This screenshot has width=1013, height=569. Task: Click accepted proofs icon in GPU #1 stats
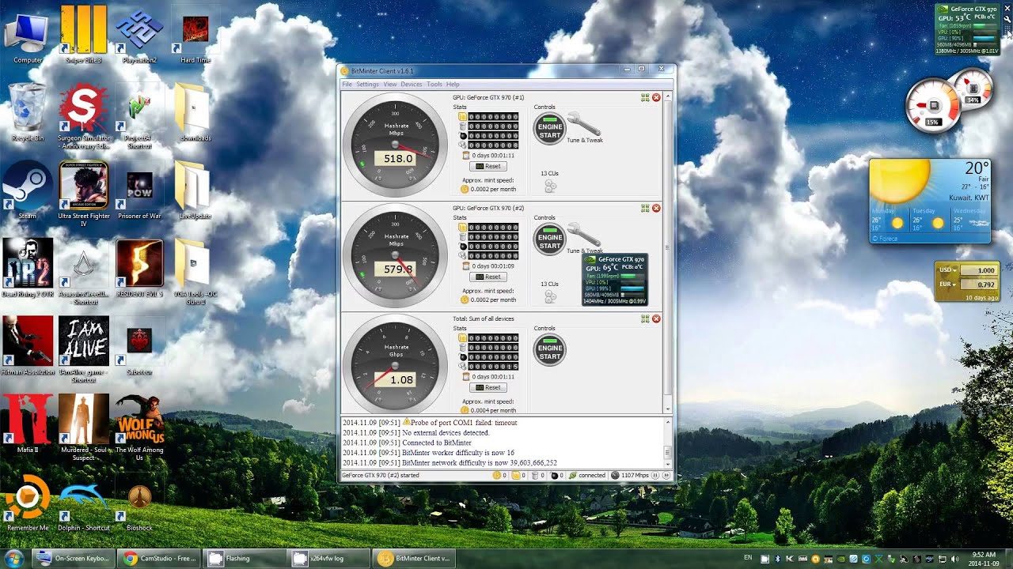[x=463, y=117]
